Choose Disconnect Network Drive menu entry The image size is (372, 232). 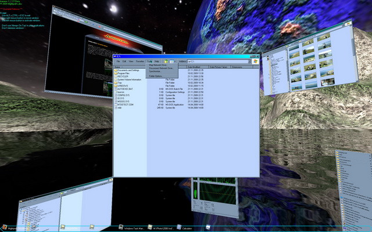point(161,68)
